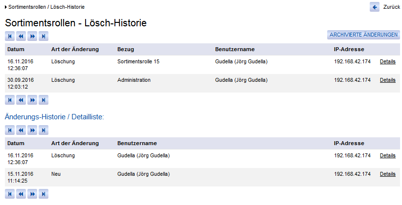
Task: View Details of the 15.11.2016 Neu entry
Action: coord(387,174)
